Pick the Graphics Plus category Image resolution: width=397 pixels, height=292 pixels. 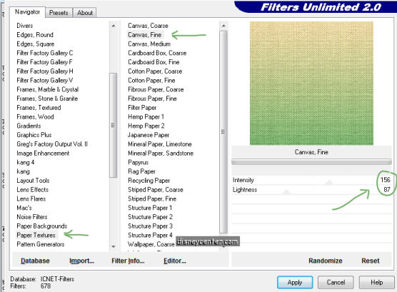(x=34, y=135)
